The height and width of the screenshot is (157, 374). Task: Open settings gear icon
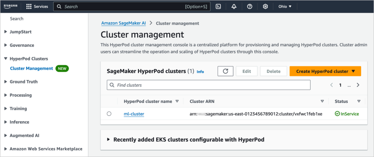point(265,7)
